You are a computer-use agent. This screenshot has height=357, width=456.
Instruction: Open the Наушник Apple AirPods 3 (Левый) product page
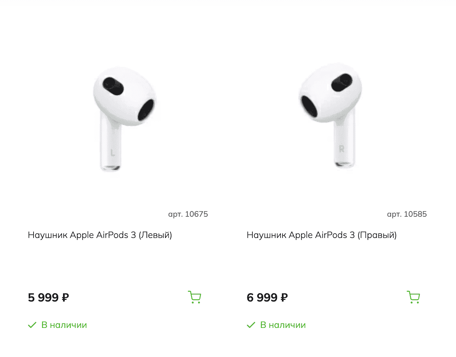click(x=100, y=235)
